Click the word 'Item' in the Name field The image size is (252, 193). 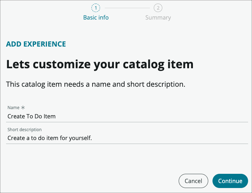point(49,116)
